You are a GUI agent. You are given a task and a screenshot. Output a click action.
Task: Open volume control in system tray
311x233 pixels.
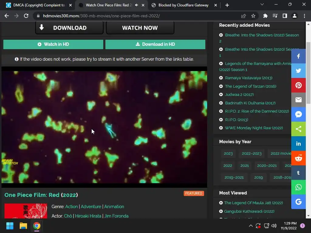[x=274, y=226]
